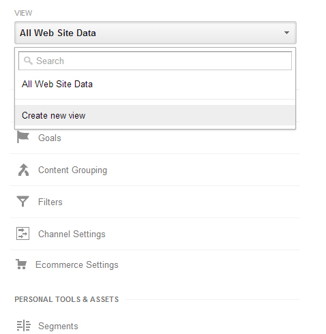Click the All Web Site Data dropdown header
This screenshot has width=326, height=334.
point(155,33)
